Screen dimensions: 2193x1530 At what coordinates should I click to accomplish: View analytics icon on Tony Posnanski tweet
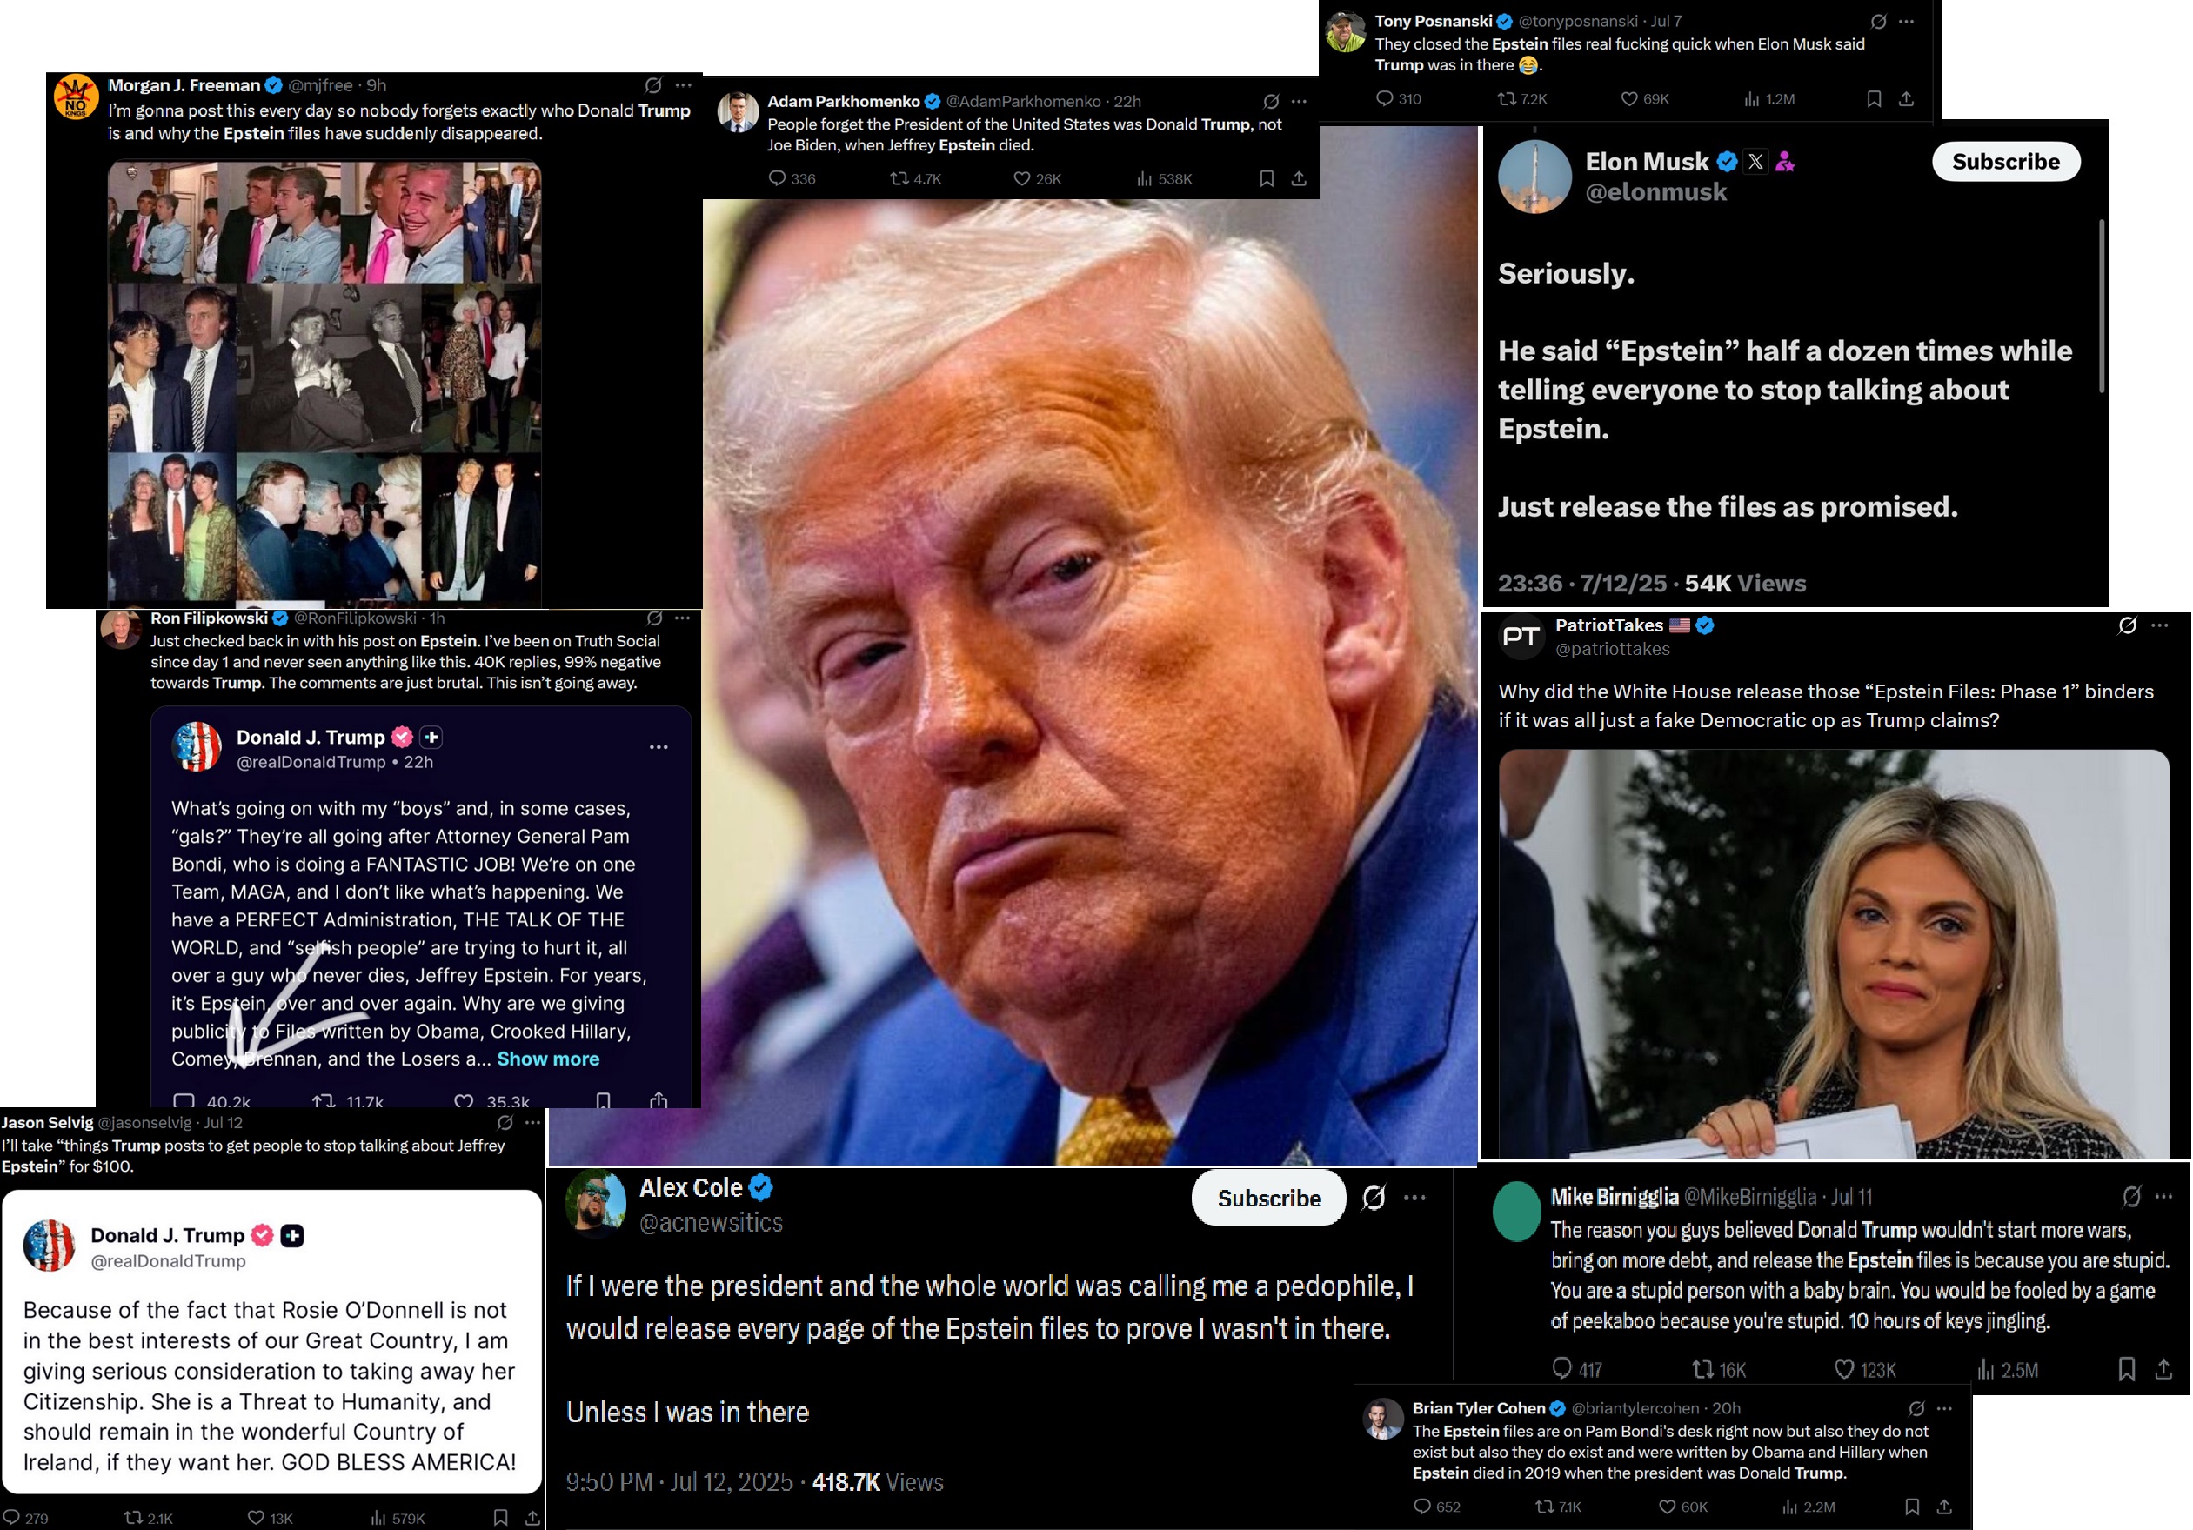(1752, 98)
